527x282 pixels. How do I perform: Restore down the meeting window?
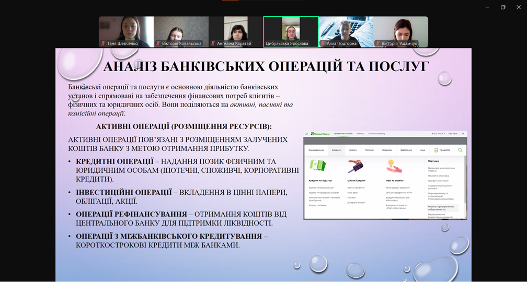pyautogui.click(x=503, y=7)
